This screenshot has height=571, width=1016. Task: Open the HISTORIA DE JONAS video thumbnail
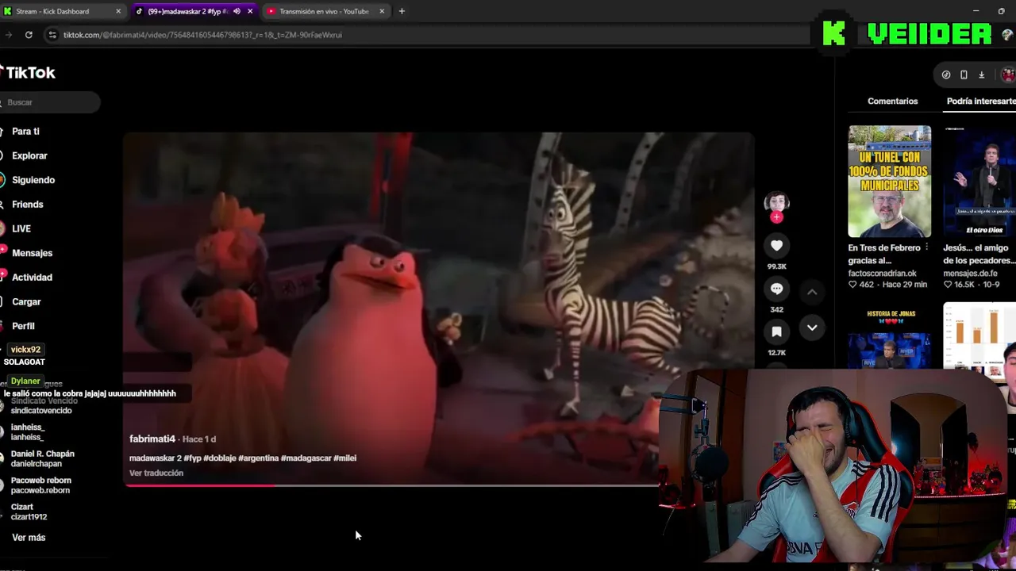click(x=889, y=335)
